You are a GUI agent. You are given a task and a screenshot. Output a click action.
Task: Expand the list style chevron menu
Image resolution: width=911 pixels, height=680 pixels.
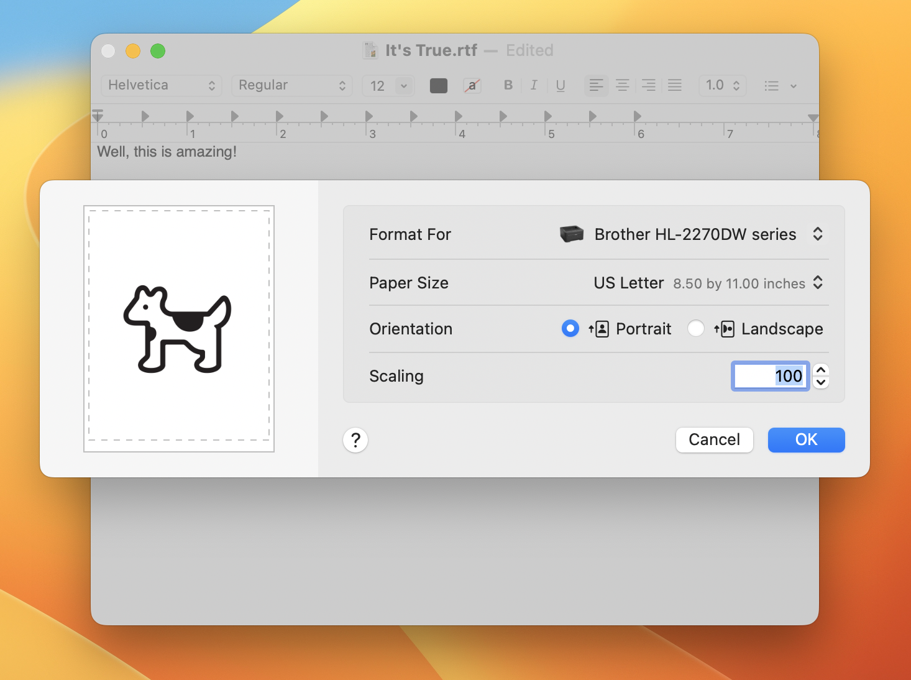point(793,85)
